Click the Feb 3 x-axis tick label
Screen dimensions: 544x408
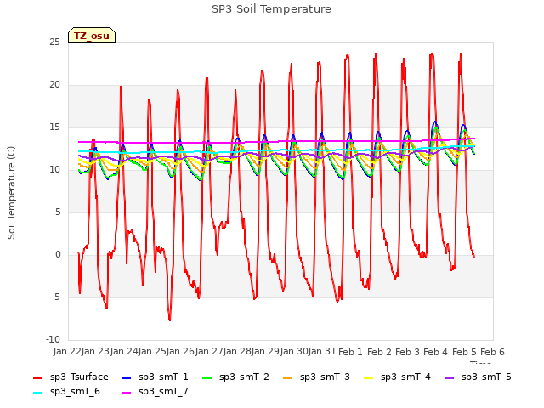(407, 352)
